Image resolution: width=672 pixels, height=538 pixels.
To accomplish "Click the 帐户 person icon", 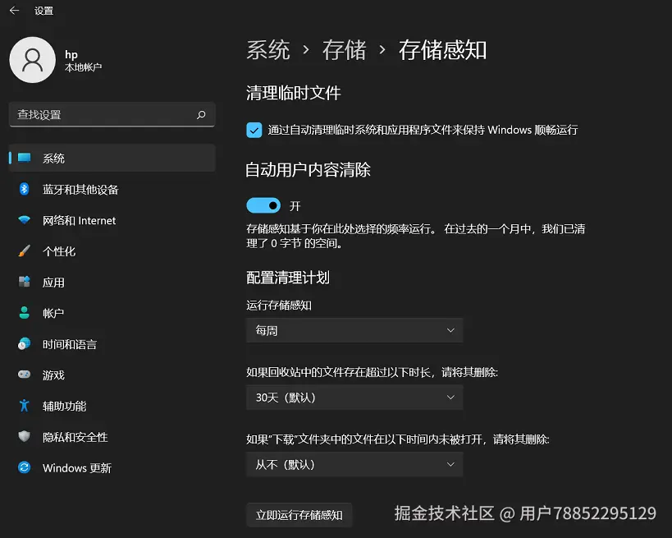I will click(24, 313).
